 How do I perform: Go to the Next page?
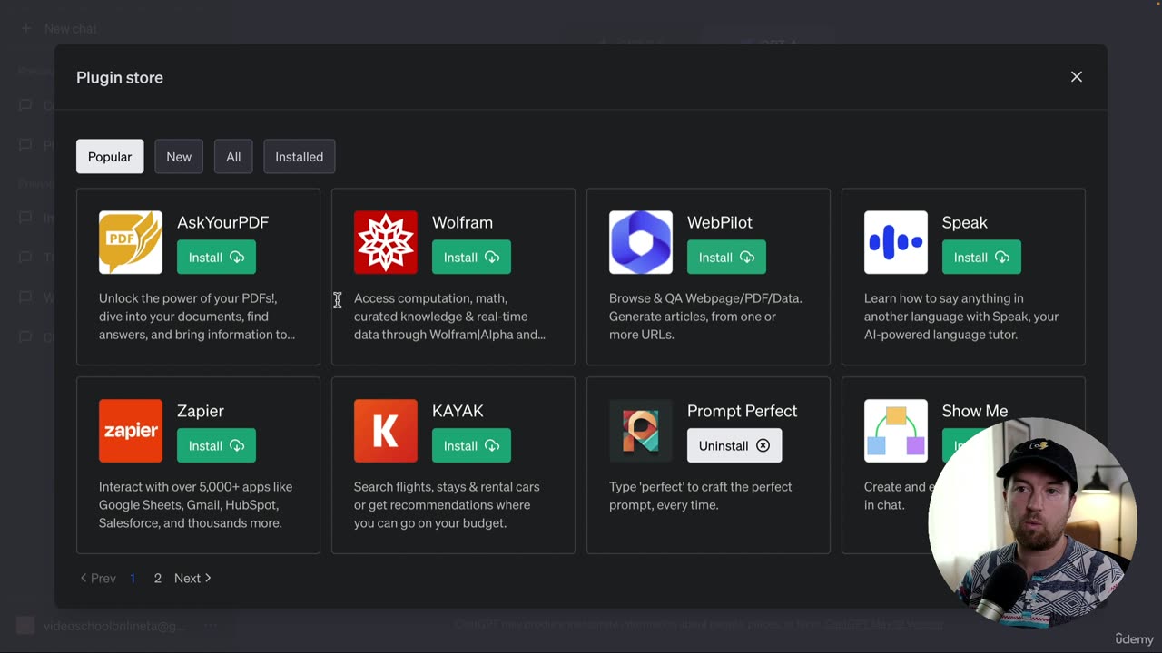tap(192, 578)
